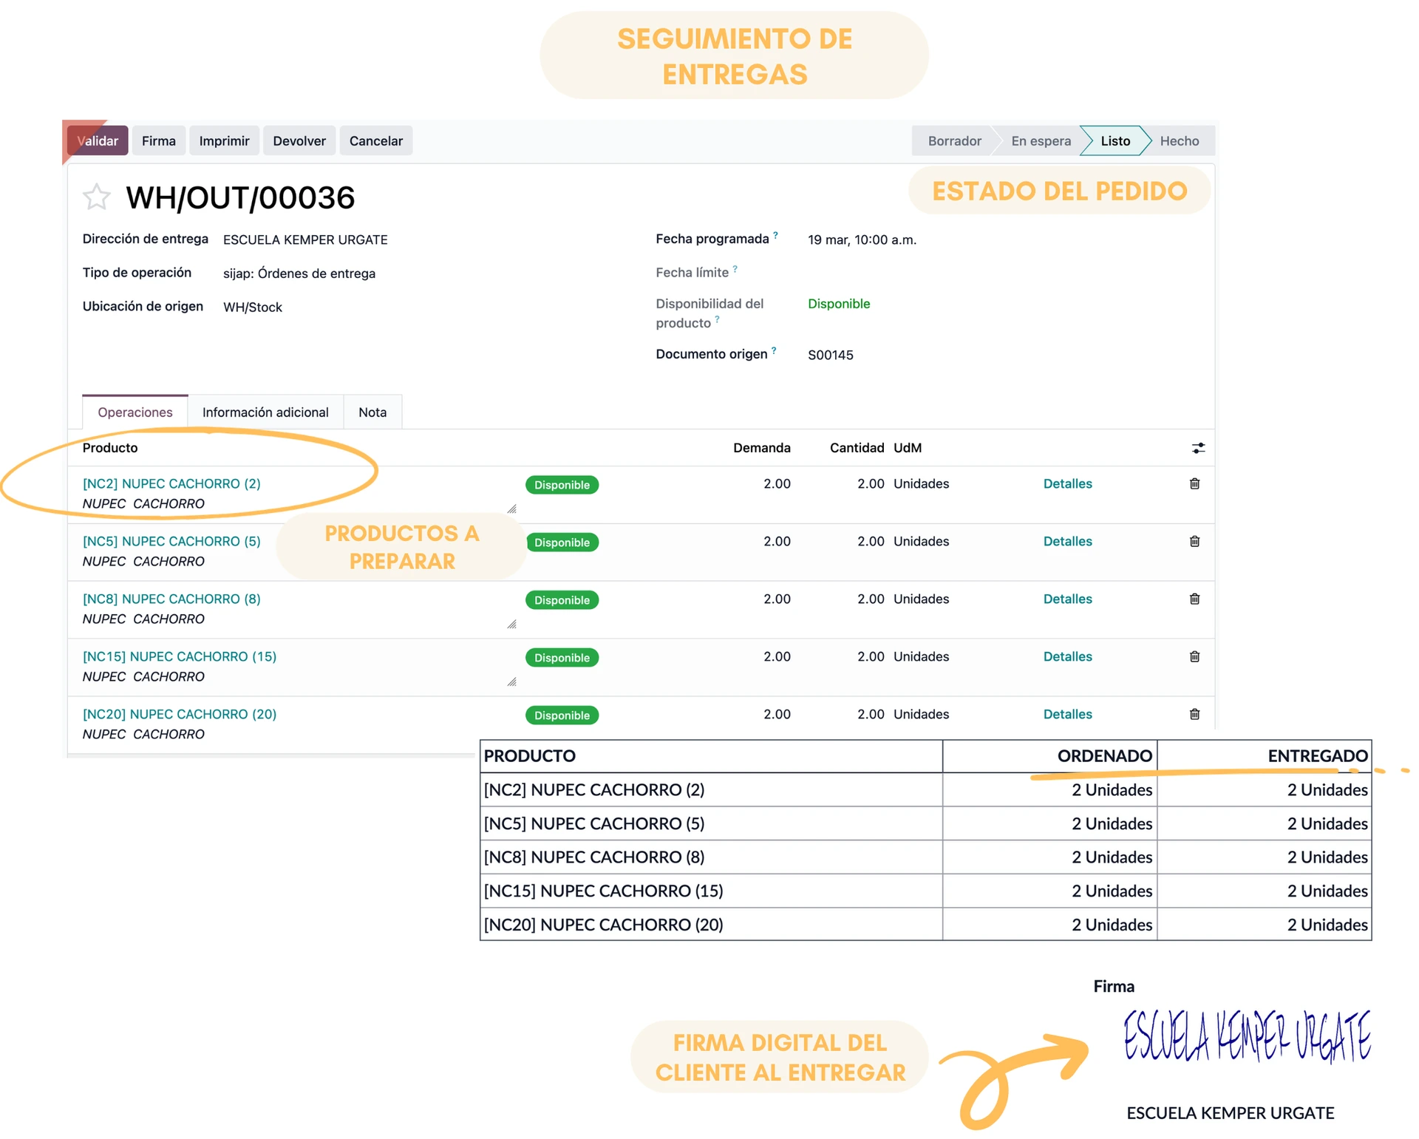Click the favorite star next to WH/OUT/00036
The image size is (1419, 1139).
(x=96, y=197)
